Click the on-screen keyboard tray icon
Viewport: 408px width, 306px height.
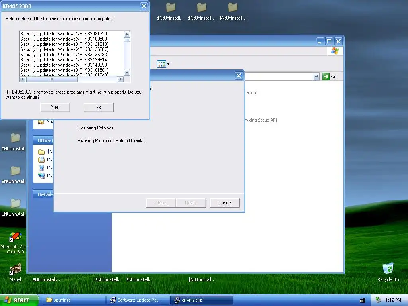click(x=363, y=300)
